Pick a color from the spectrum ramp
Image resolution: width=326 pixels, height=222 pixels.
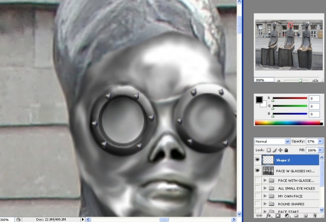click(x=289, y=123)
